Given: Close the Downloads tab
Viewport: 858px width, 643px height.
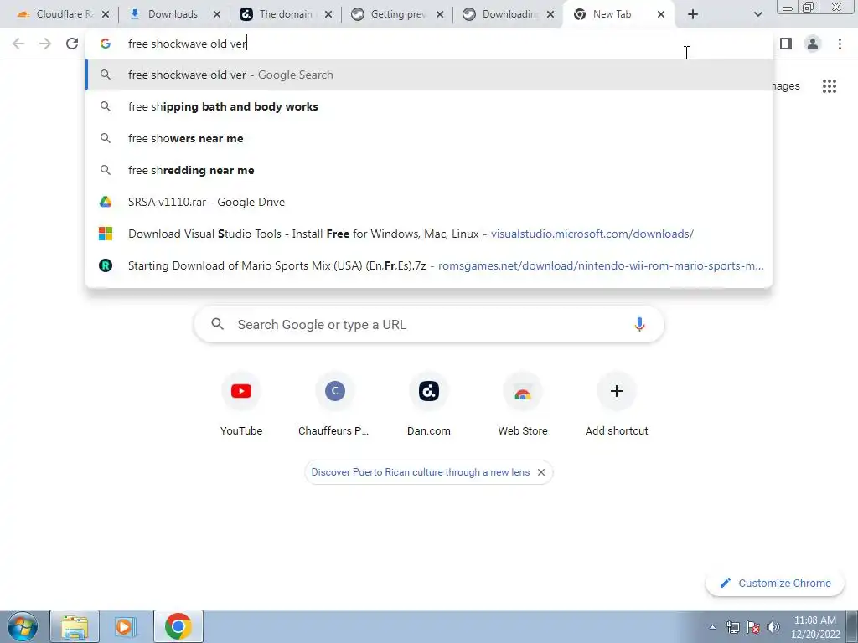Looking at the screenshot, I should click(x=217, y=14).
